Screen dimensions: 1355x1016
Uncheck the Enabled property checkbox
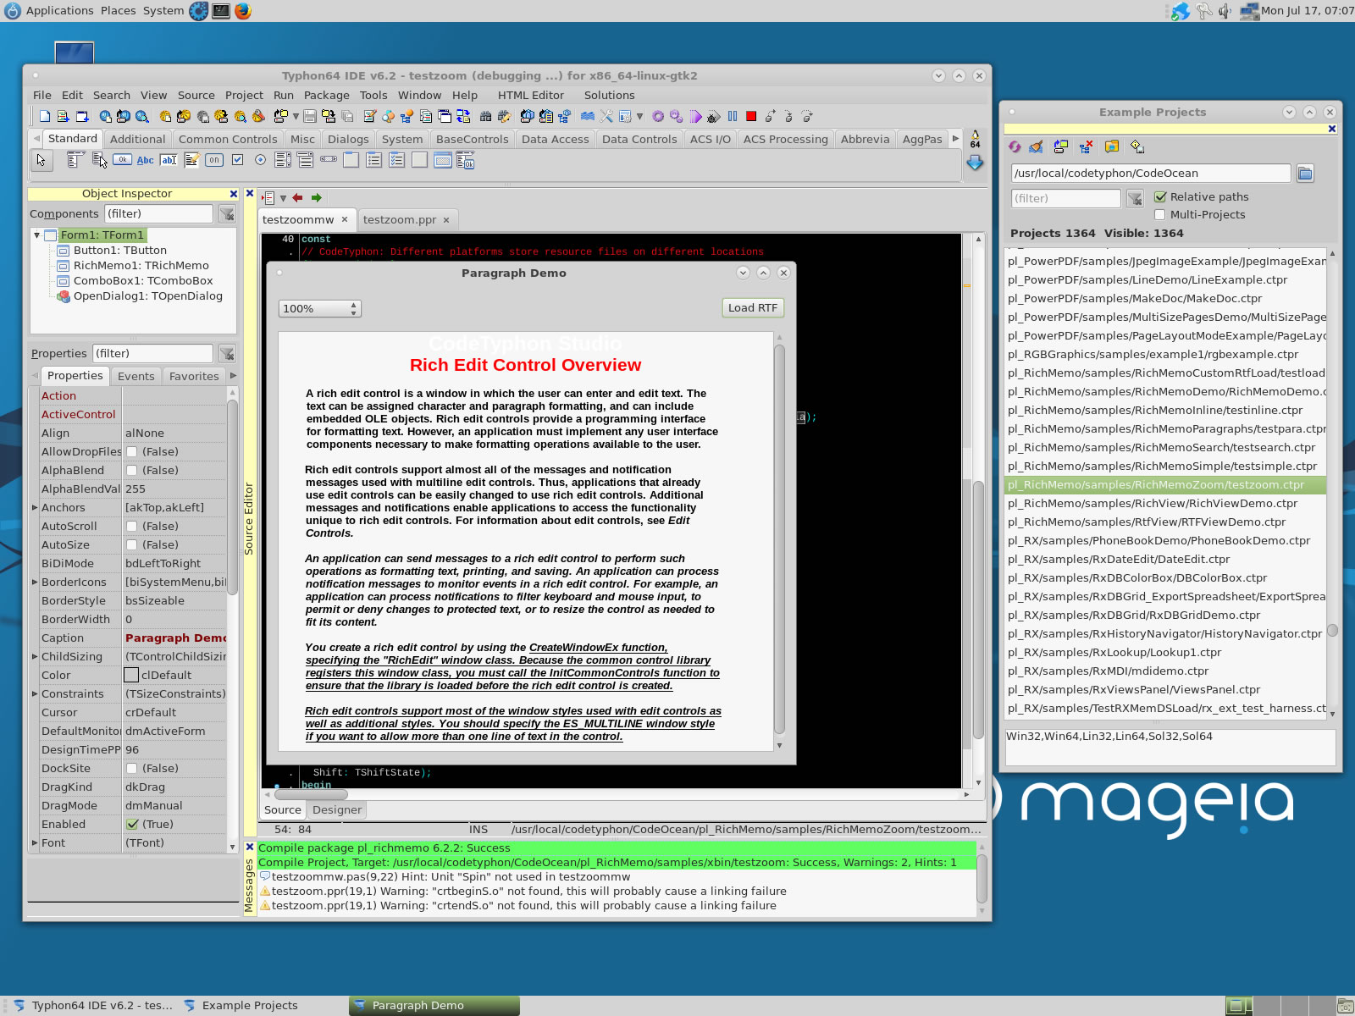132,824
